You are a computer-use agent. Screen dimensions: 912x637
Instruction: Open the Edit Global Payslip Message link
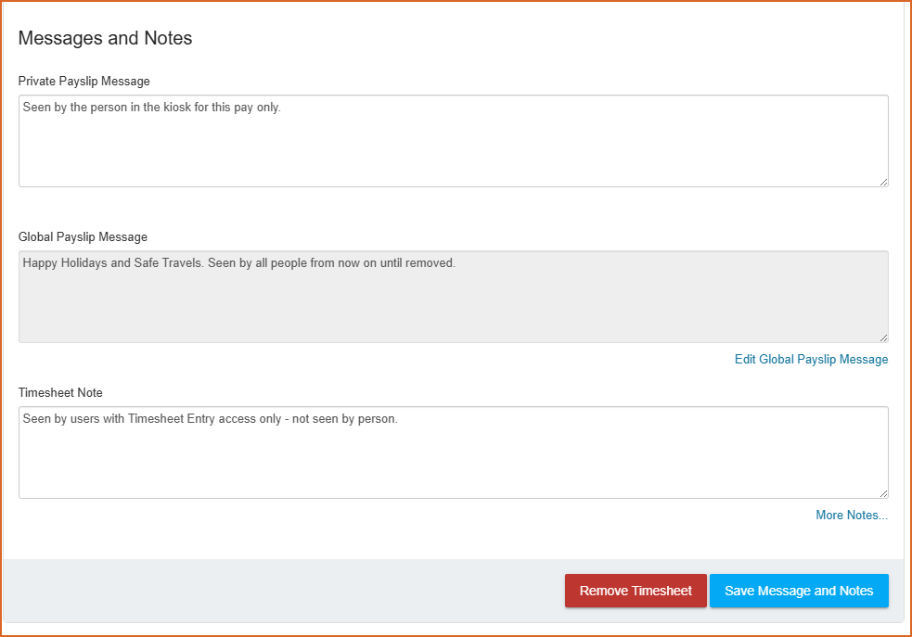811,360
